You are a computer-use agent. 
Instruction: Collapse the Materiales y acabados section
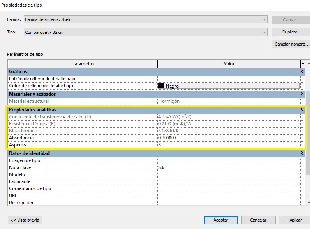point(301,94)
